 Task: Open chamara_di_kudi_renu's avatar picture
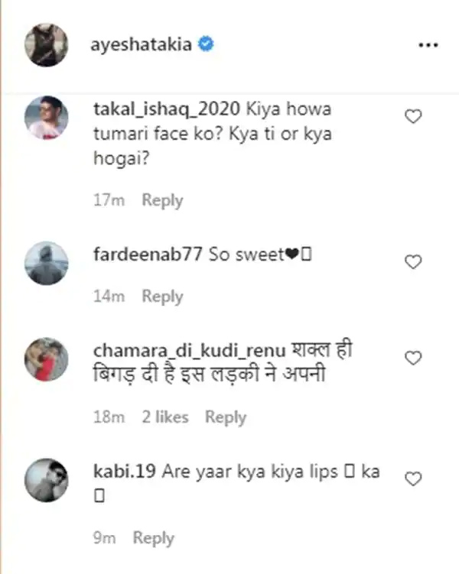coord(47,359)
